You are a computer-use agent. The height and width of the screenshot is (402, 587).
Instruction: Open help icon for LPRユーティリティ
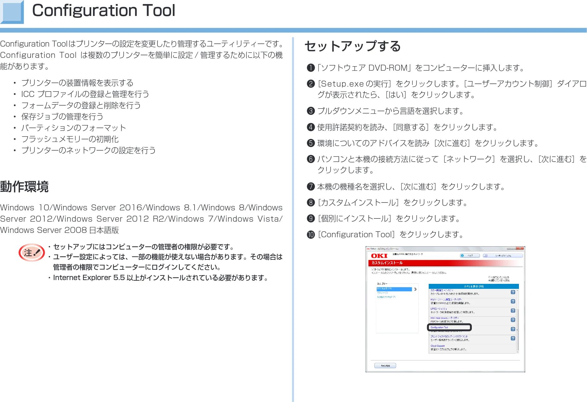[x=513, y=310]
